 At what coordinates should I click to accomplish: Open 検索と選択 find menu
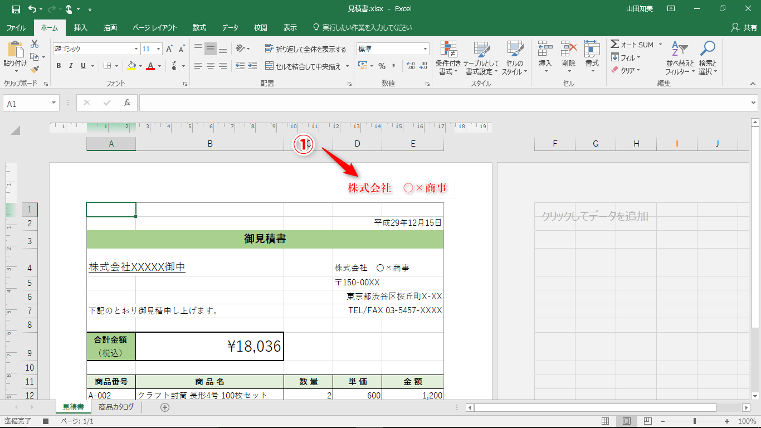pyautogui.click(x=708, y=57)
